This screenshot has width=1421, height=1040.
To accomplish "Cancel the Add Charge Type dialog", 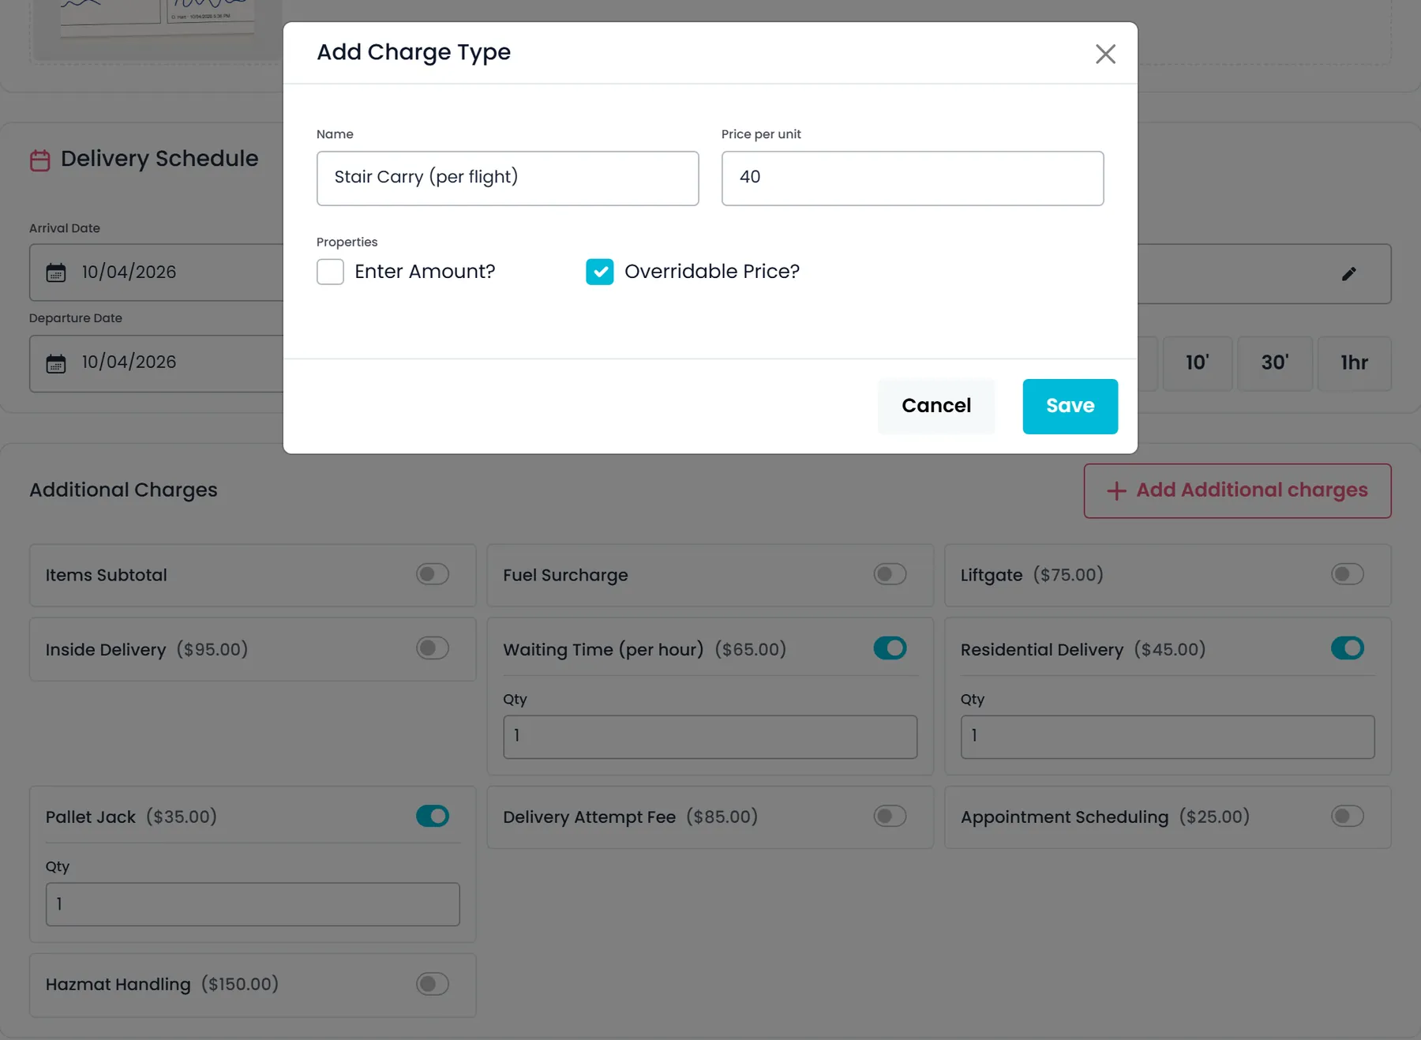I will [x=936, y=406].
